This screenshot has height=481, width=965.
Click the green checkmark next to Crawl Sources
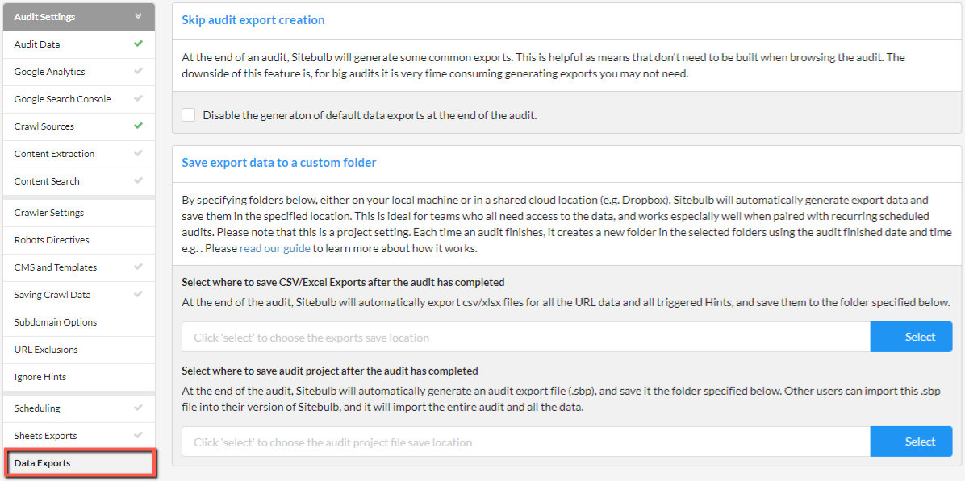tap(139, 126)
